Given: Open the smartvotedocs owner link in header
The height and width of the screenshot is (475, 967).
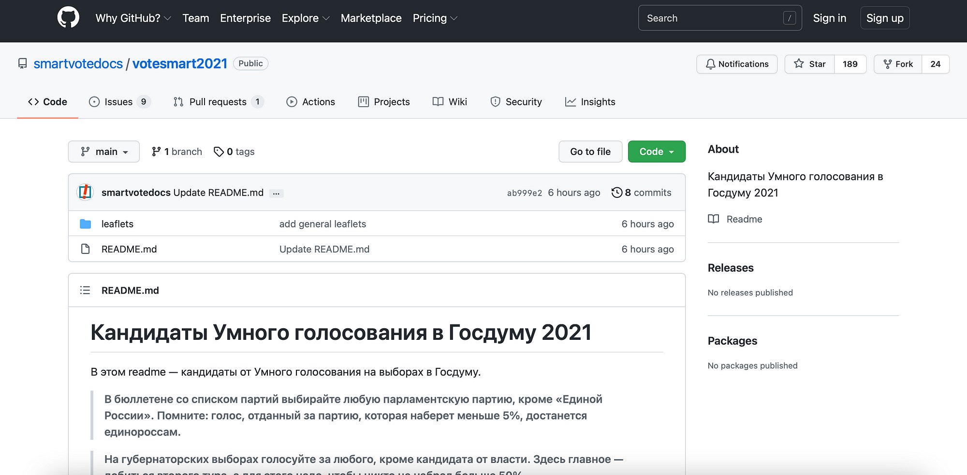Looking at the screenshot, I should 78,64.
